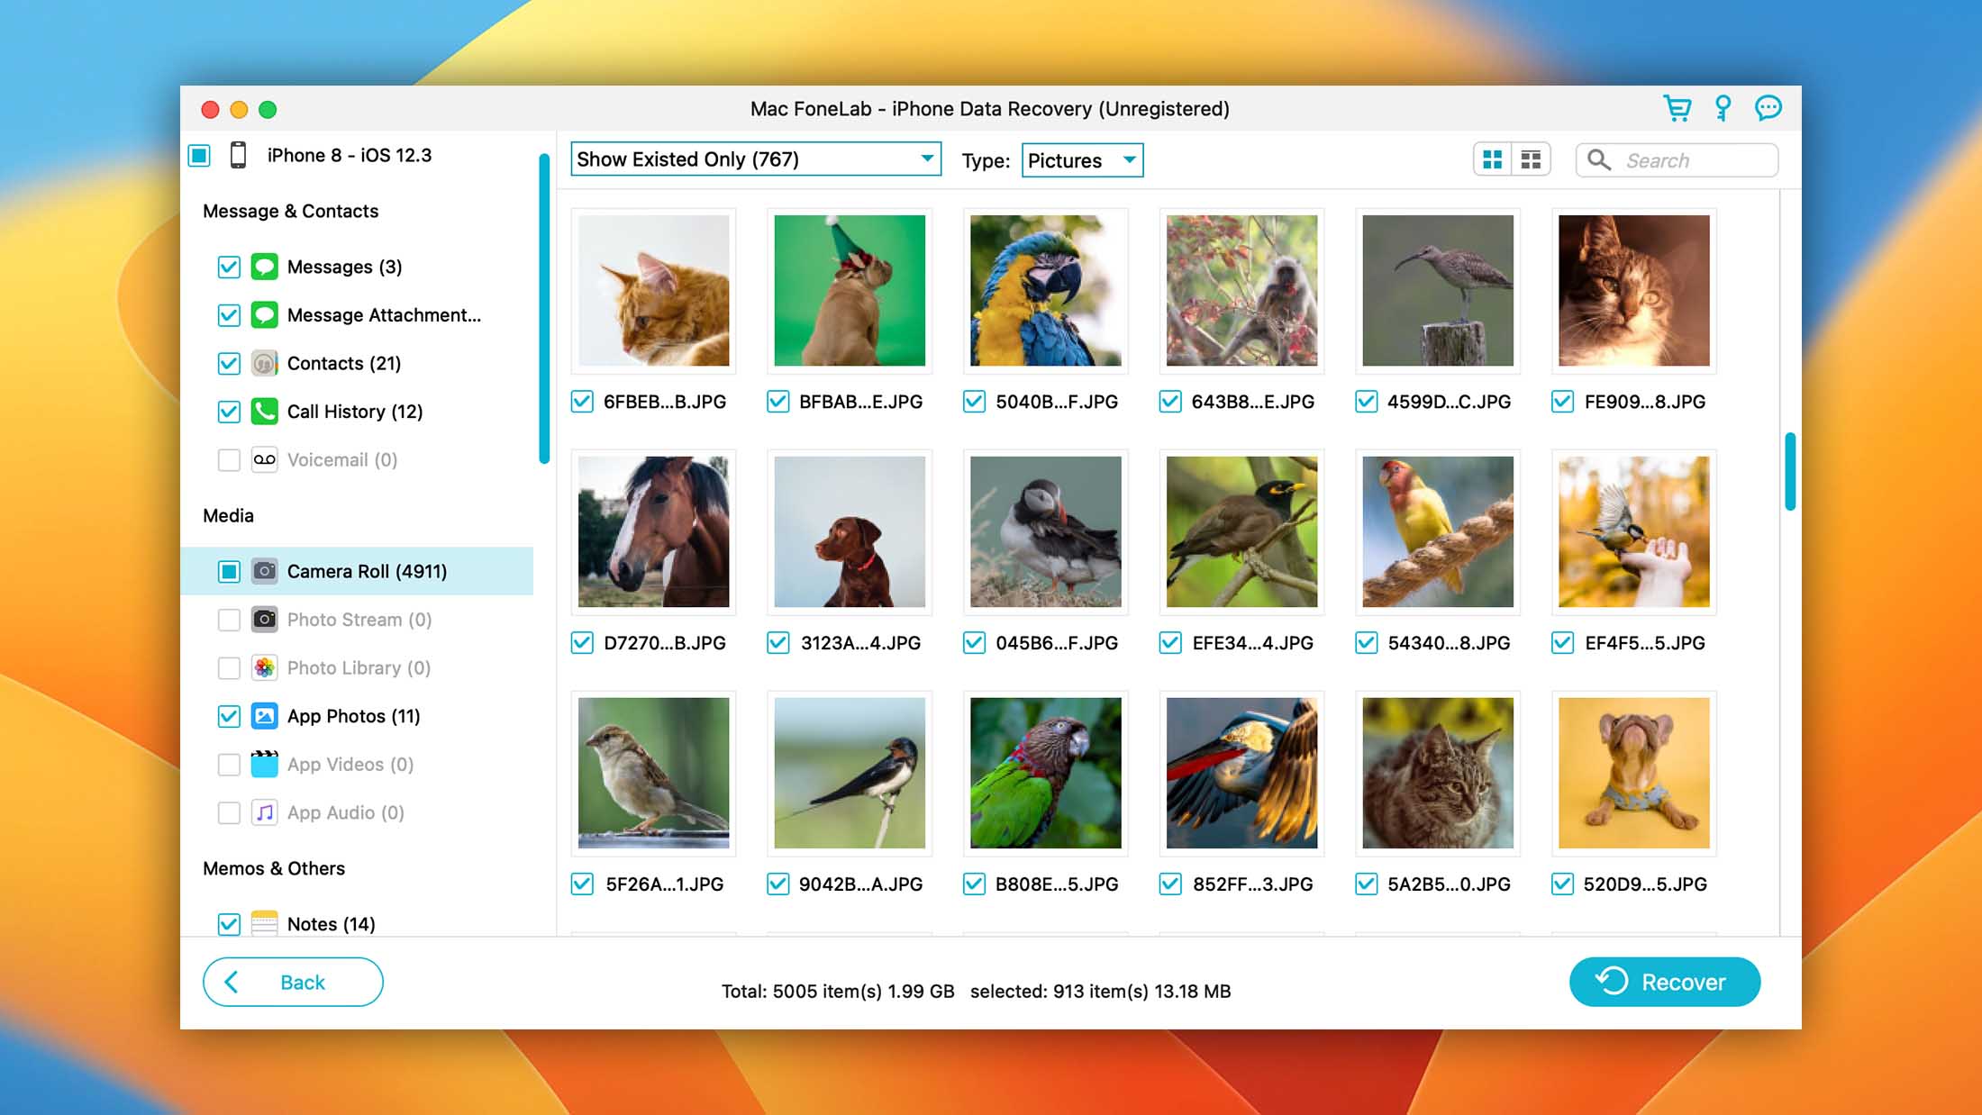1982x1115 pixels.
Task: Open the shopping cart purchase icon
Action: [1677, 109]
